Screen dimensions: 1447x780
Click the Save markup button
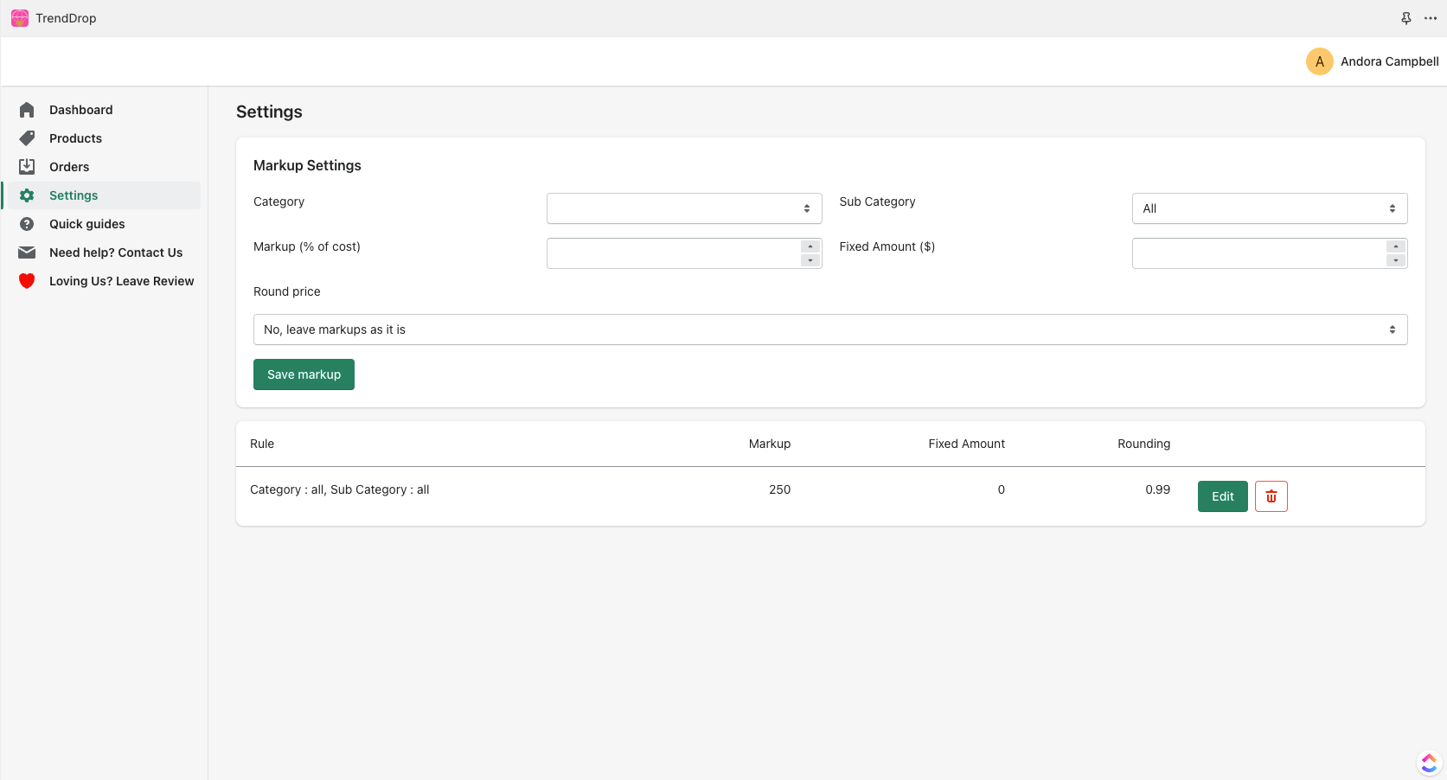(x=304, y=374)
